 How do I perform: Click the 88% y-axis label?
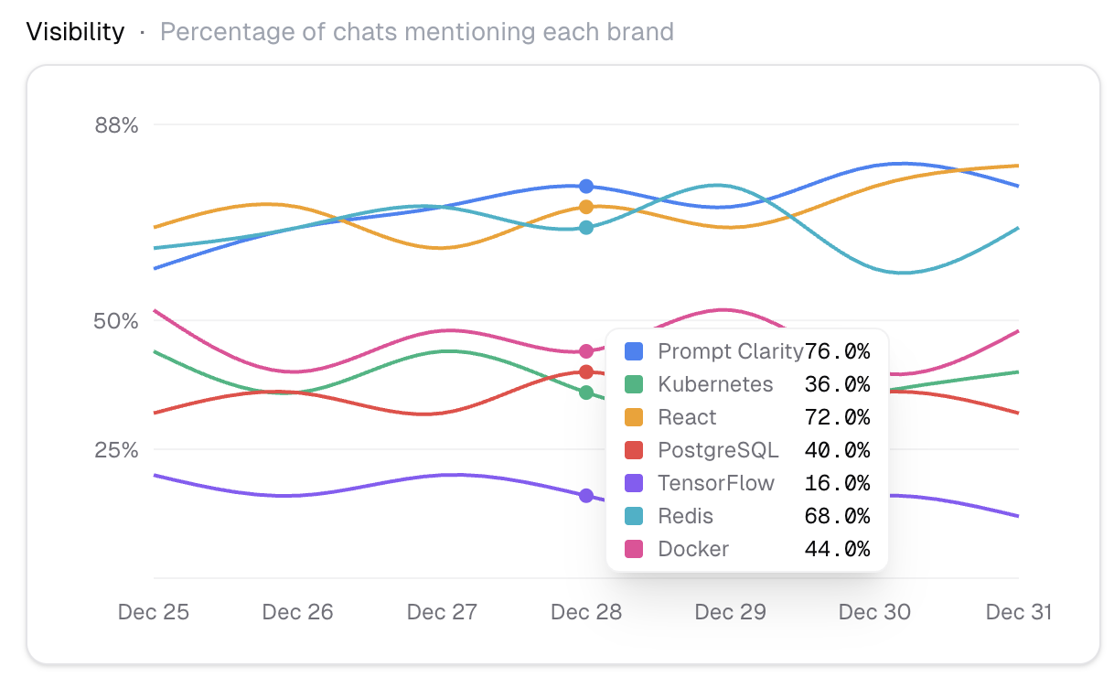tap(117, 125)
